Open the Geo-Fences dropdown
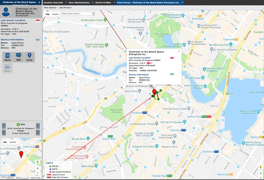 coord(65,7)
